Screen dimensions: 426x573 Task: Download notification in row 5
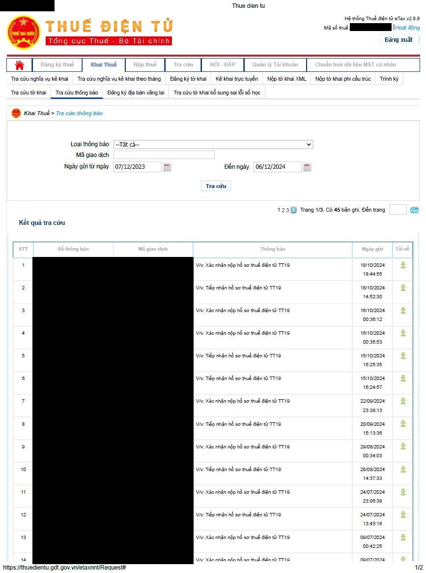403,356
